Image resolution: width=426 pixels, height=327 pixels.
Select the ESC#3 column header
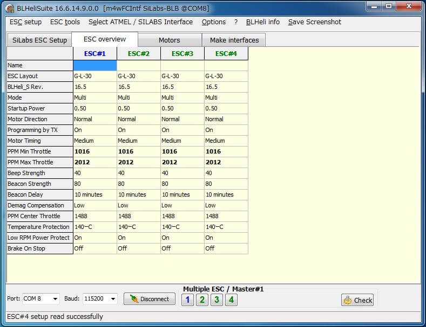(x=182, y=54)
